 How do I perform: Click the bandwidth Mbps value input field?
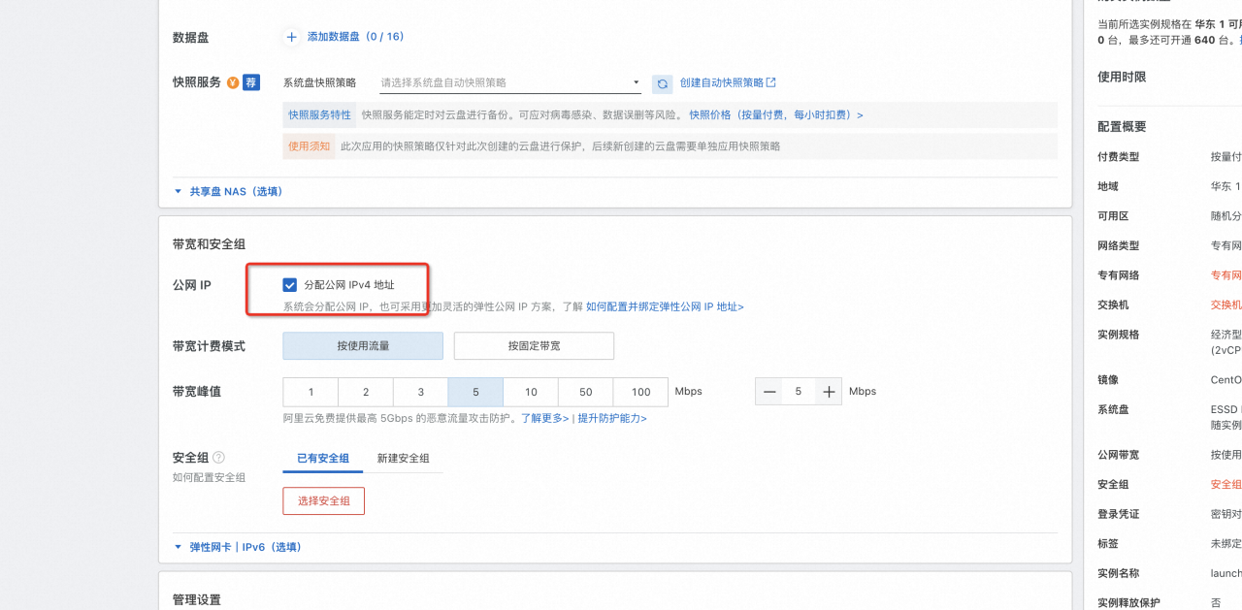[799, 392]
